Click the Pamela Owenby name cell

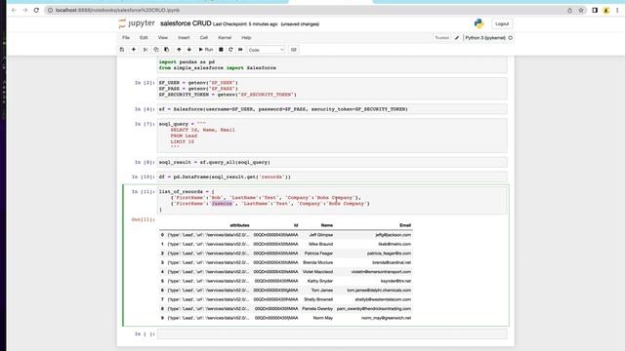[317, 309]
